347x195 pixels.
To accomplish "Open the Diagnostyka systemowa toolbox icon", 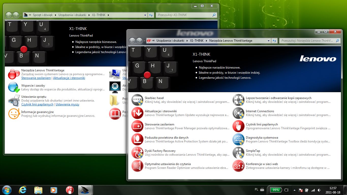I will pos(239,139).
